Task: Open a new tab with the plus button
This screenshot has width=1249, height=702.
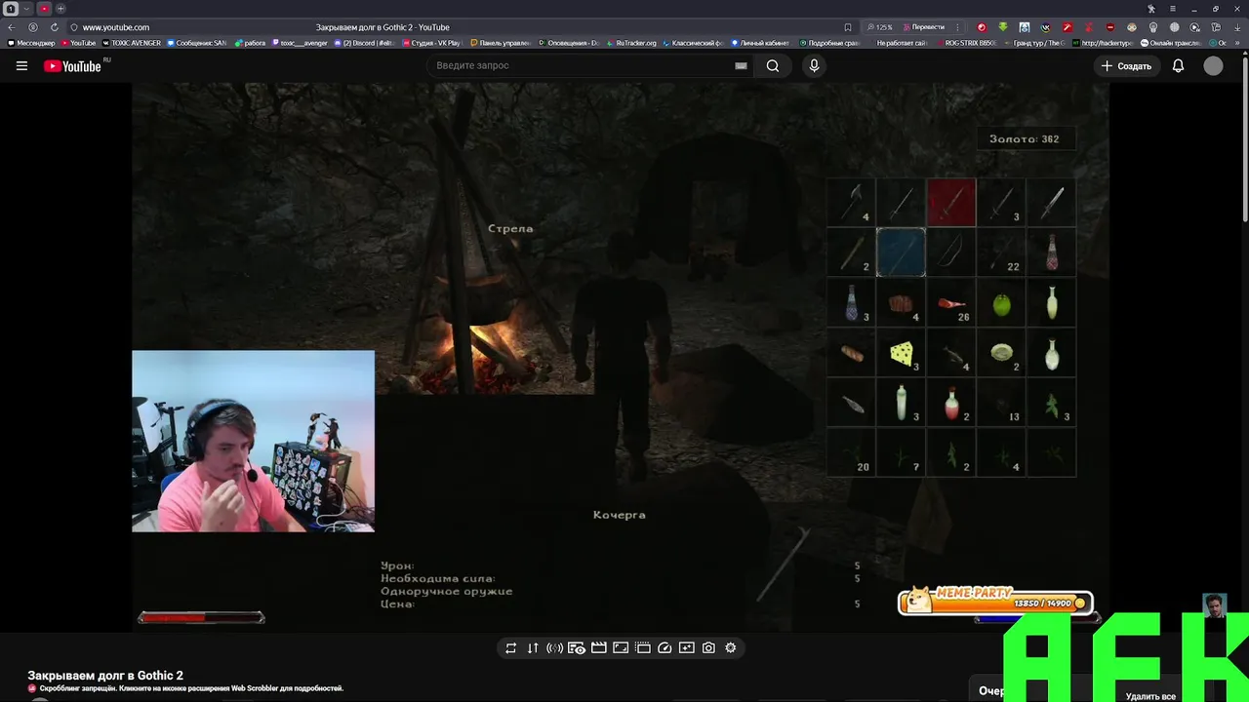Action: pyautogui.click(x=60, y=9)
